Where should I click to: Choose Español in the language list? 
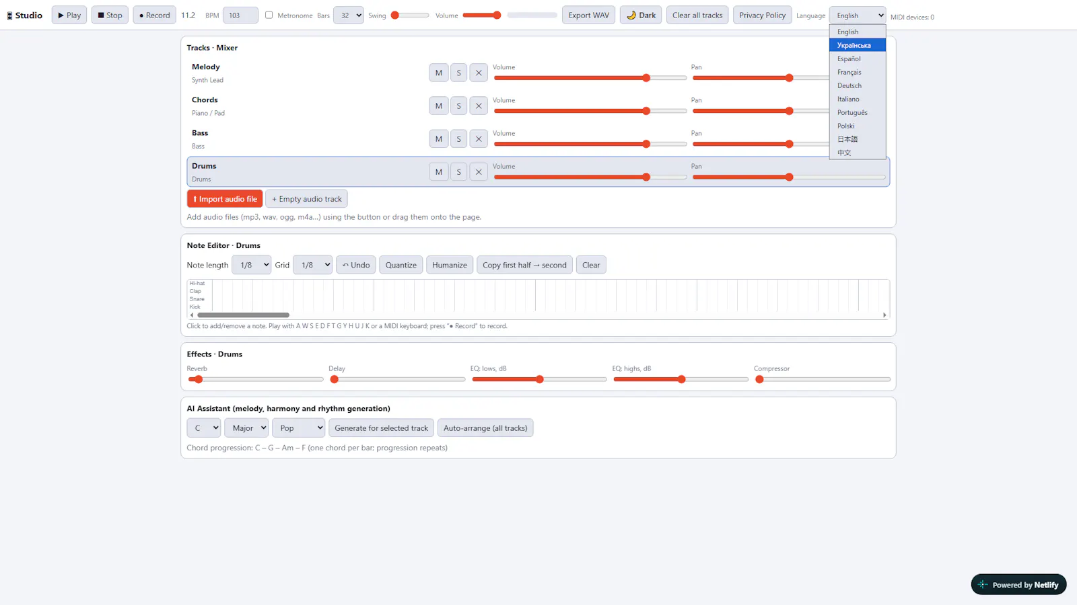click(x=858, y=58)
